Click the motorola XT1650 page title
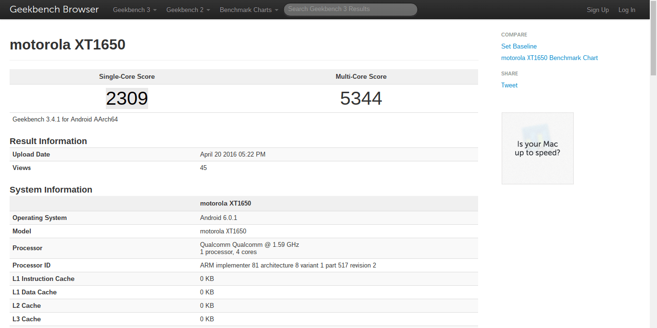Viewport: 657px width, 328px height. [67, 45]
